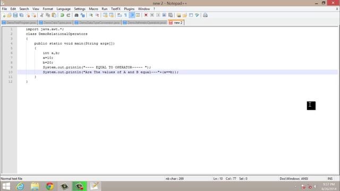Click the EQUAL TO OPERATOR println line

click(97, 67)
